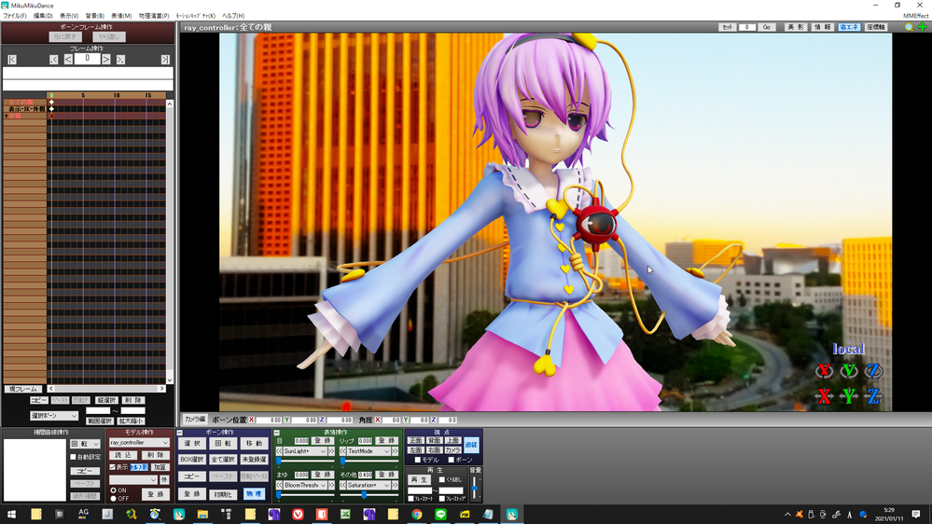The height and width of the screenshot is (524, 932).
Task: Open the empty outside-parent dropdown
Action: (133, 479)
